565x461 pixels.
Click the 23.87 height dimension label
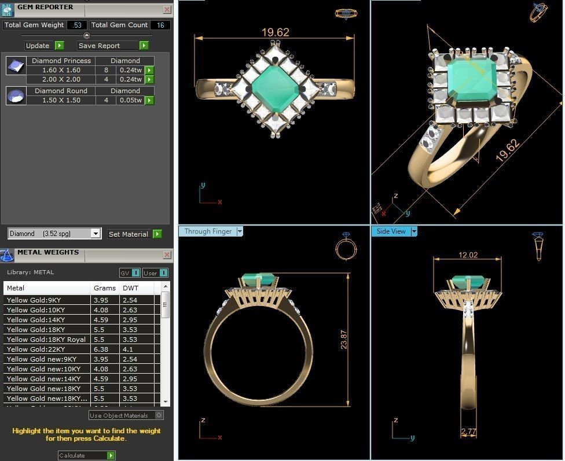point(344,340)
